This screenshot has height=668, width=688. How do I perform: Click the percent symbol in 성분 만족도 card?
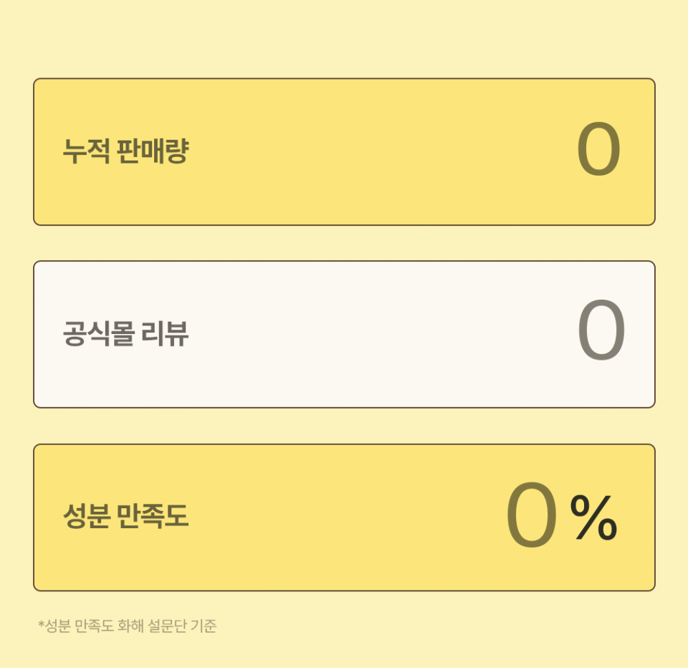click(x=593, y=520)
